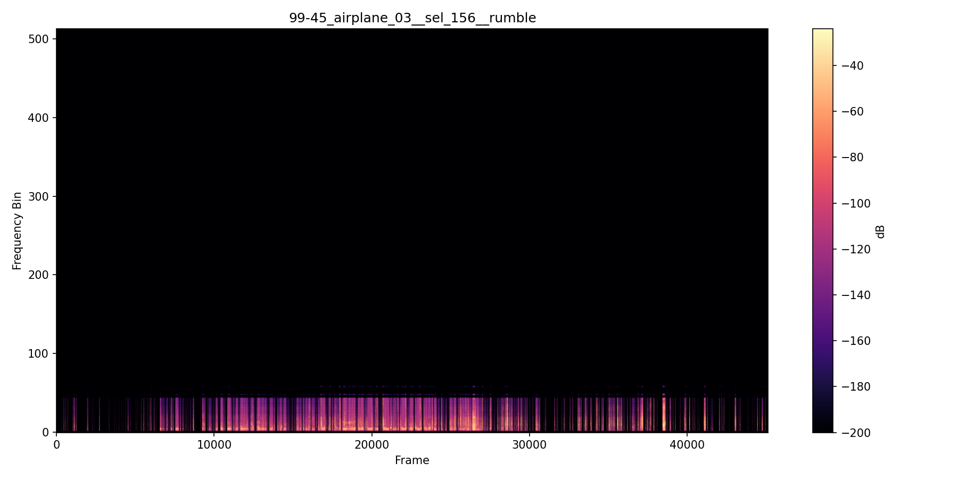This screenshot has height=479, width=958.
Task: Select the 300 frequency bin tick label
Action: tap(38, 196)
